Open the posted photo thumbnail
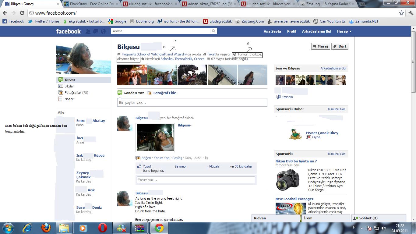416x234 pixels. point(155,138)
